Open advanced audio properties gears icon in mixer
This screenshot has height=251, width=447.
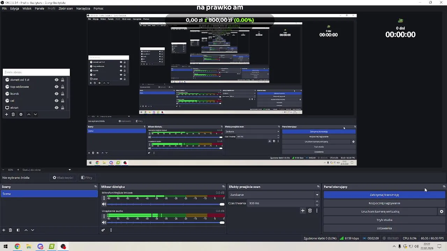click(x=103, y=230)
